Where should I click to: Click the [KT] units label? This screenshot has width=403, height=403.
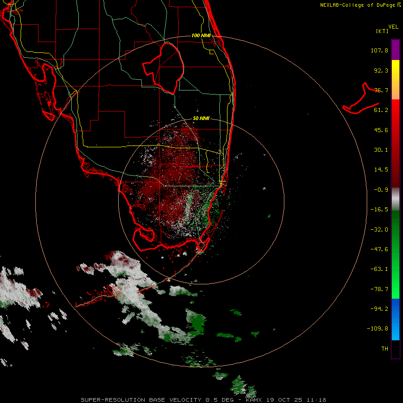tap(382, 31)
